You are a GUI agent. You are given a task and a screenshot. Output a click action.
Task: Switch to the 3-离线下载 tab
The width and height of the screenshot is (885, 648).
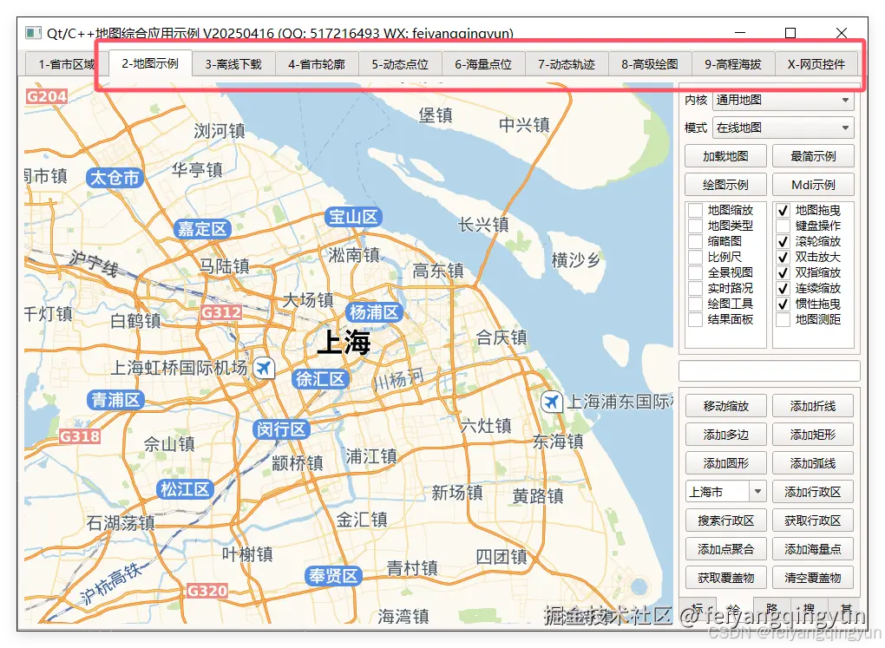click(233, 63)
